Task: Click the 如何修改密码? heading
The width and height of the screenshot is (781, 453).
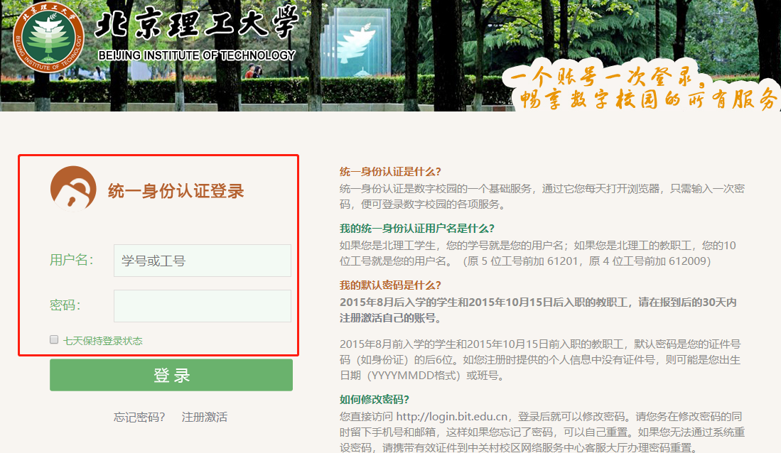Action: coord(375,399)
